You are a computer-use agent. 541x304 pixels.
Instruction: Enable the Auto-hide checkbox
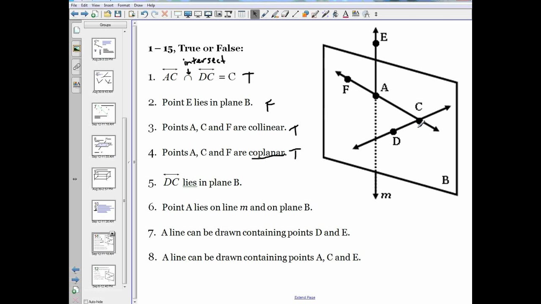pyautogui.click(x=86, y=301)
